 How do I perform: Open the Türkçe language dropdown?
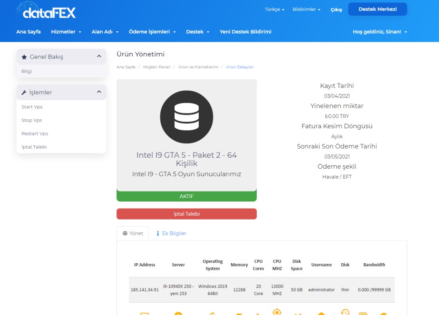coord(274,10)
